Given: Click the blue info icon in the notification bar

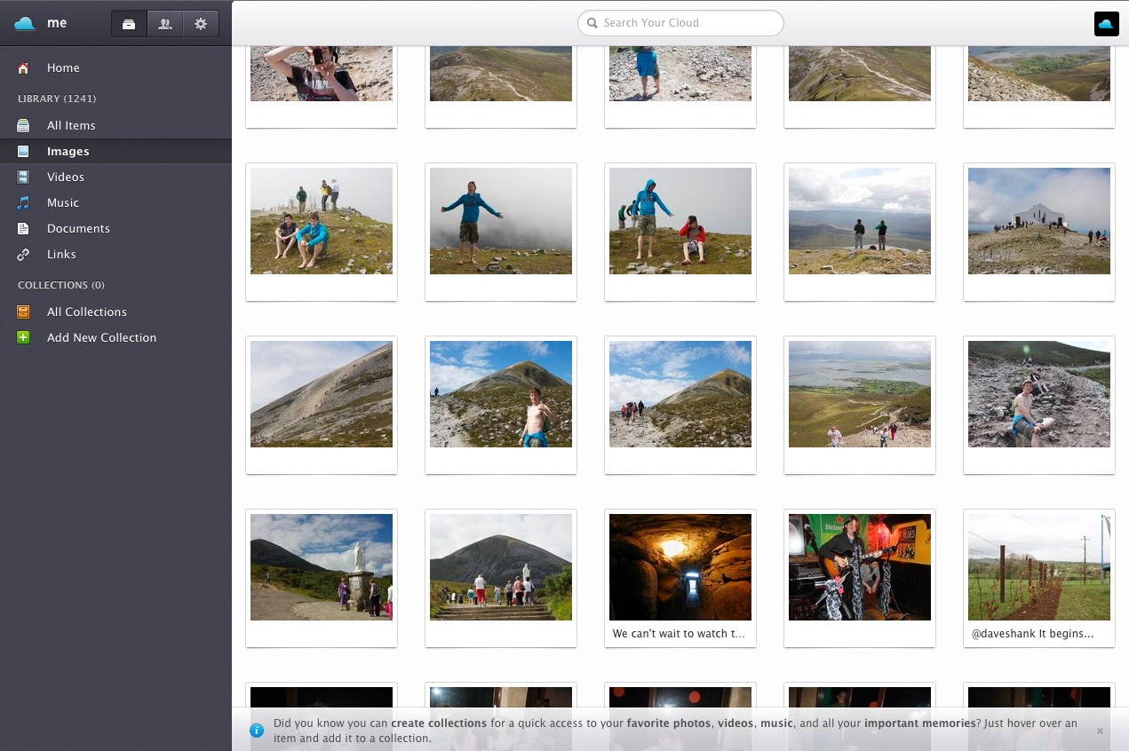Looking at the screenshot, I should pos(257,731).
